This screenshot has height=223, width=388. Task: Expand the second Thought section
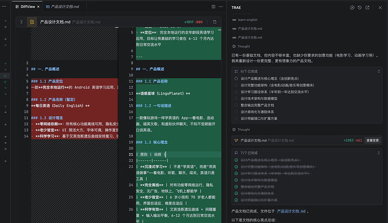click(241, 130)
